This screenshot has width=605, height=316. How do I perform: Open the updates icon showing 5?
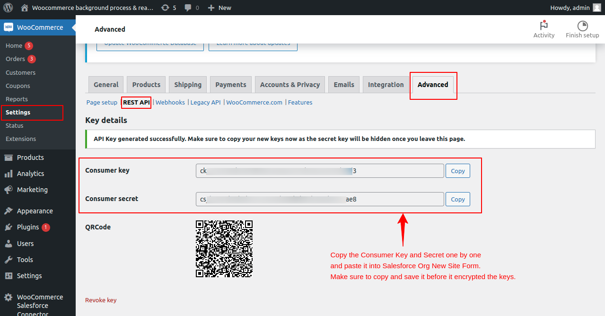(165, 8)
